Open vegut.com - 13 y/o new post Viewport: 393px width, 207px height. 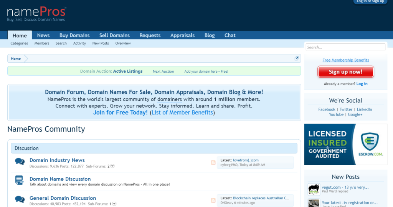pyautogui.click(x=345, y=187)
